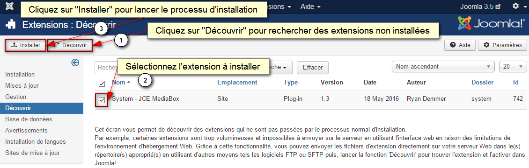Screen dimensions: 529x168
Task: Click the Joomla 3.5 external site link
Action: click(x=480, y=7)
